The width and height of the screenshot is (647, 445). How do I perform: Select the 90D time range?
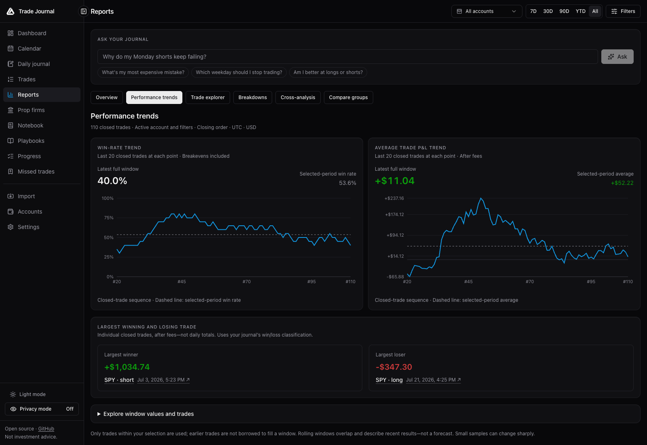click(564, 11)
